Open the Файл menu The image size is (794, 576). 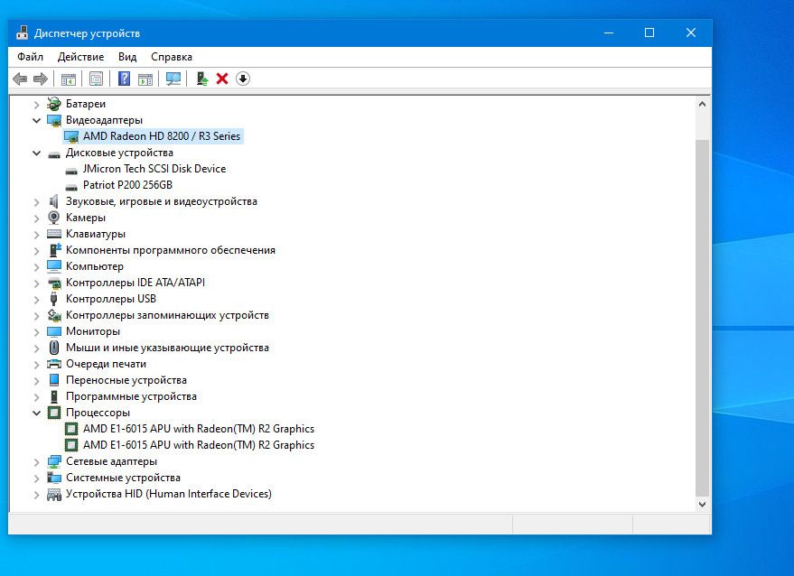coord(31,57)
